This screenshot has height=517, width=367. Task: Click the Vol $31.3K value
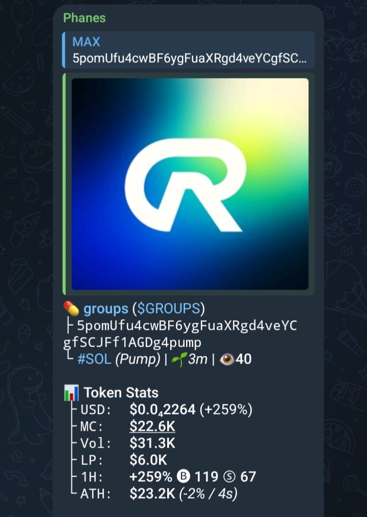pos(152,443)
